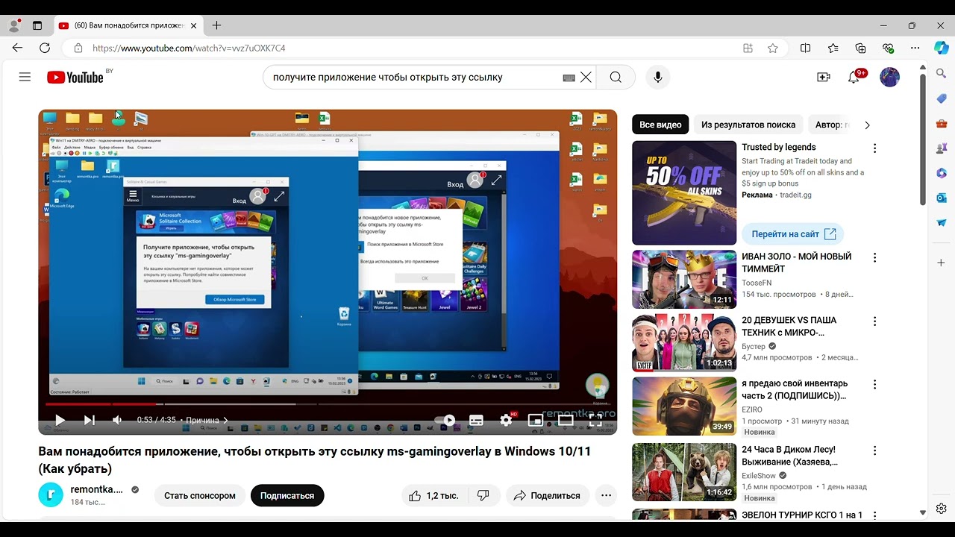Viewport: 955px width, 537px height.
Task: Share the video via Поделиться
Action: click(x=548, y=495)
